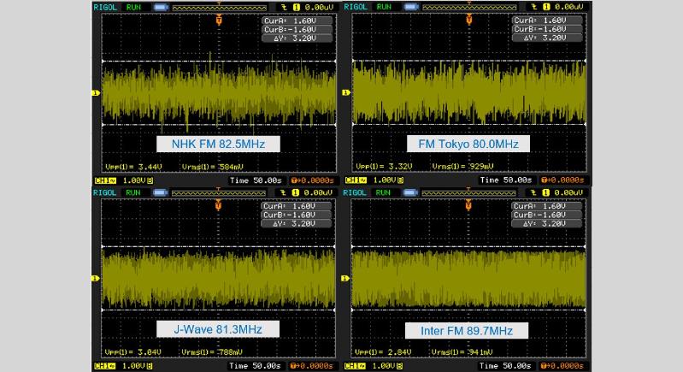Click the RIGOL logo in the J-Wave panel
683x372 pixels.
click(104, 192)
